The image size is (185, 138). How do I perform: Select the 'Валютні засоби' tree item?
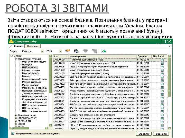point(31,73)
